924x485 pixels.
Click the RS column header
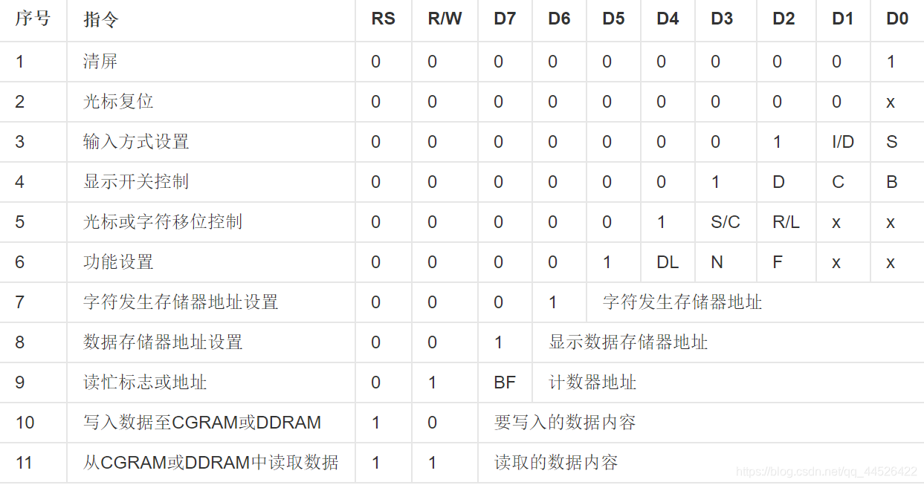(x=383, y=20)
